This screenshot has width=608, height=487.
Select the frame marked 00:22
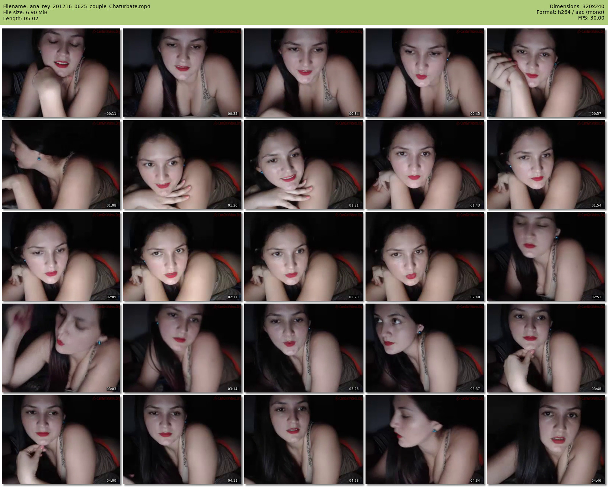point(182,73)
